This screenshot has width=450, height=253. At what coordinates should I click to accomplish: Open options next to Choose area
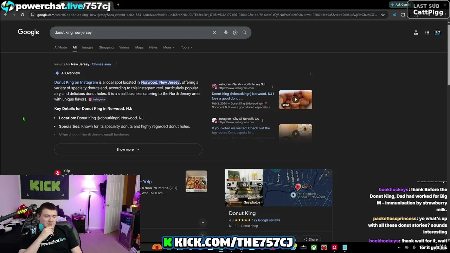pyautogui.click(x=117, y=64)
